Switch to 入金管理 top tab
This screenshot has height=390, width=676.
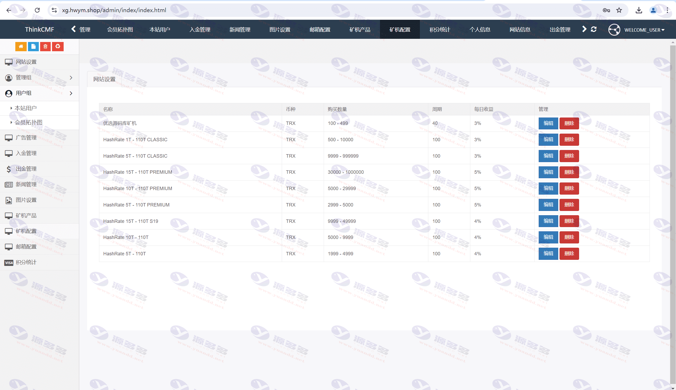200,30
